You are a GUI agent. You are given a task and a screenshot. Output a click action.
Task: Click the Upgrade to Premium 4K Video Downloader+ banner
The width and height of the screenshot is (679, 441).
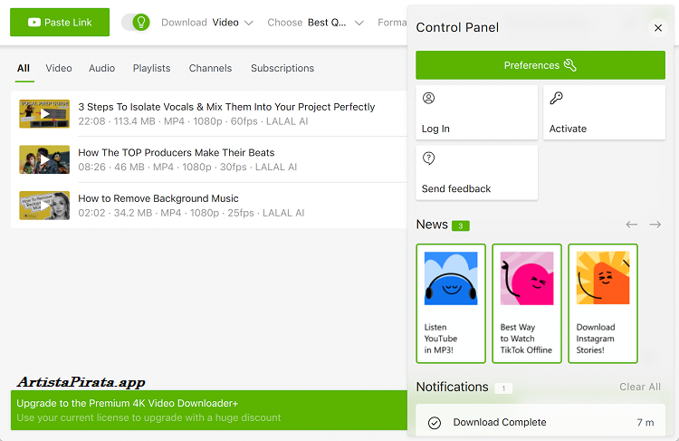[209, 410]
